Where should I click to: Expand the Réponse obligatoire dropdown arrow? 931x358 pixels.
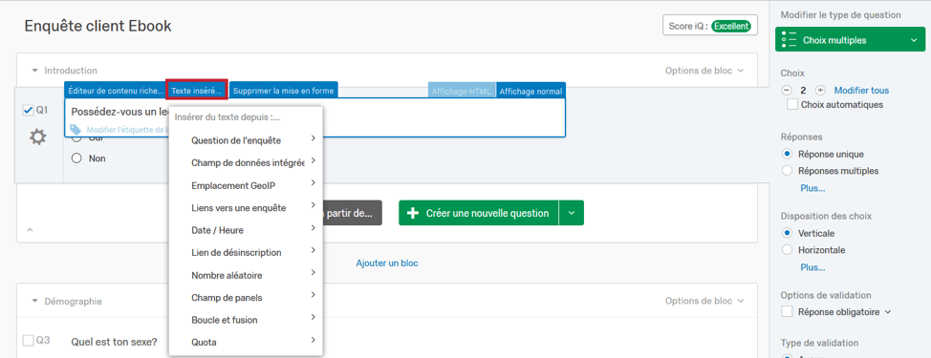coord(889,312)
